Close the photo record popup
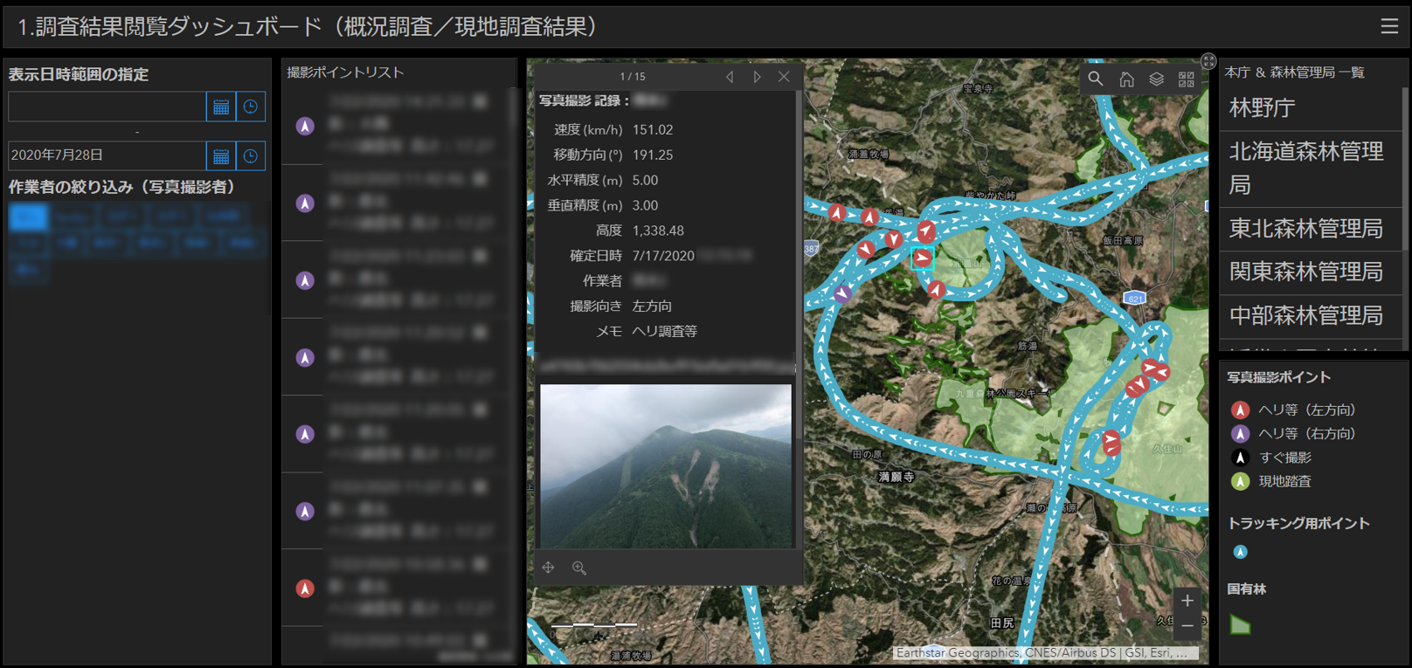Viewport: 1412px width, 668px height. tap(784, 77)
